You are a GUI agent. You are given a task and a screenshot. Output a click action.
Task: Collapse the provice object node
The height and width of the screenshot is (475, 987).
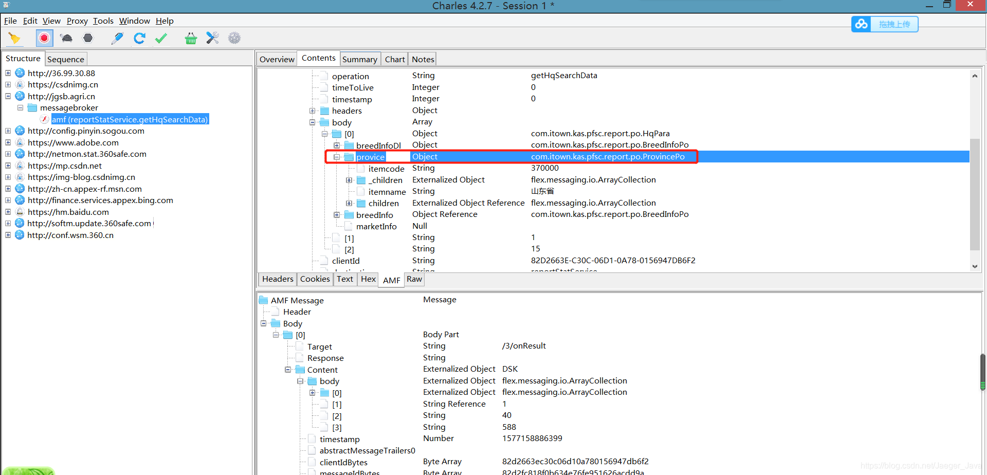(337, 157)
